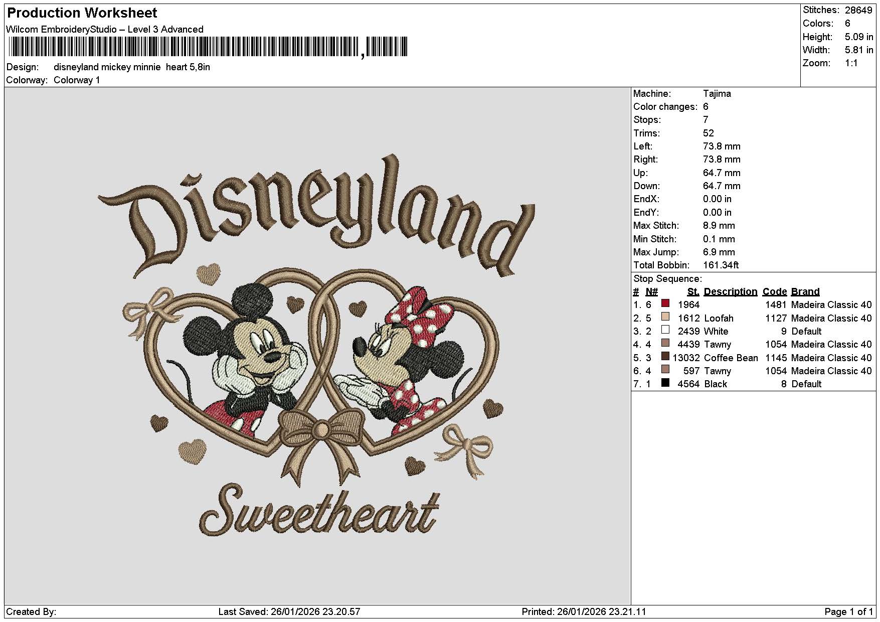880x622 pixels.
Task: Choose the Black color swatch
Action: pyautogui.click(x=665, y=383)
